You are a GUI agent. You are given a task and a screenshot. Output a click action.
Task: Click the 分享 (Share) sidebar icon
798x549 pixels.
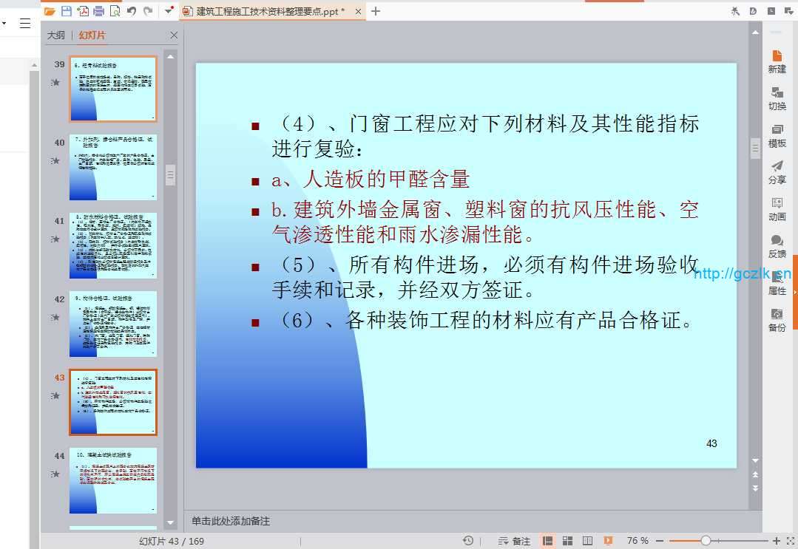[x=777, y=172]
